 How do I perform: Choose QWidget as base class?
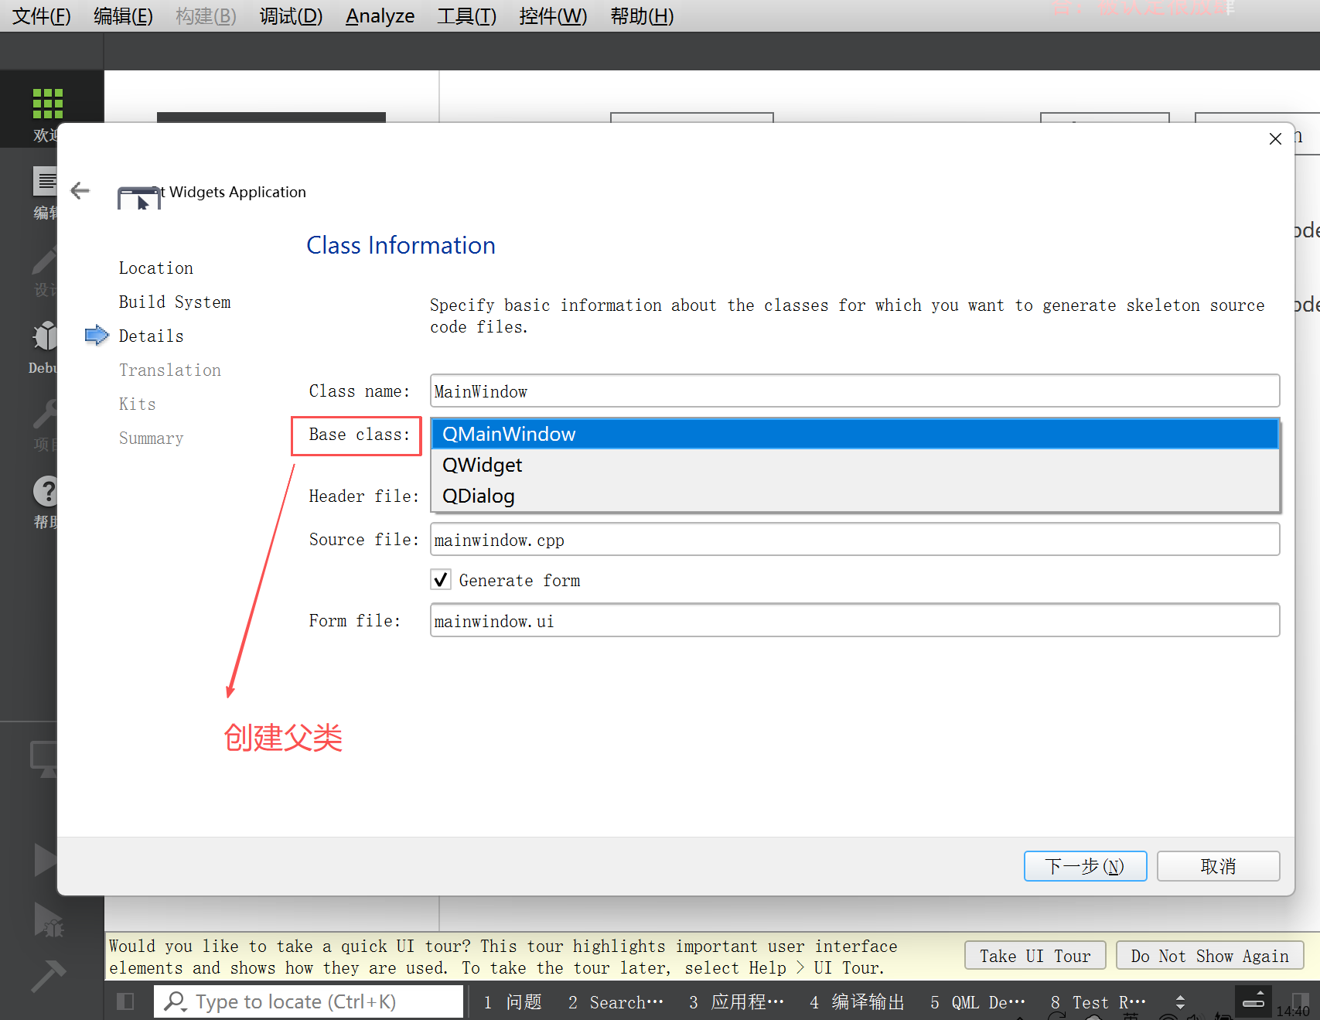pos(854,465)
